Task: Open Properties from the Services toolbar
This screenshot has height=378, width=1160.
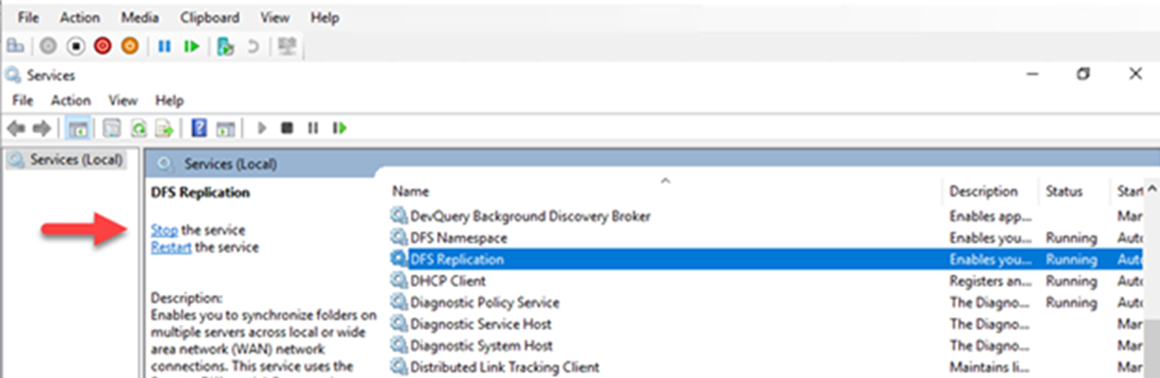Action: click(111, 128)
